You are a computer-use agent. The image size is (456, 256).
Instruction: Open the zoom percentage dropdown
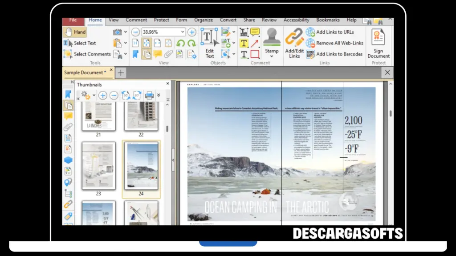[x=183, y=32]
